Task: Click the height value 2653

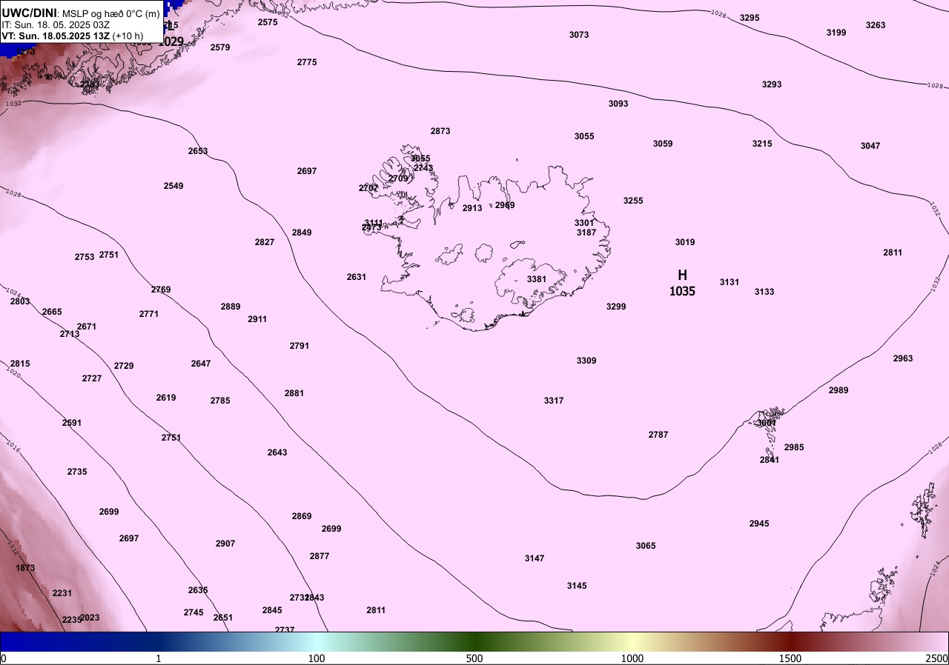Action: pyautogui.click(x=198, y=151)
